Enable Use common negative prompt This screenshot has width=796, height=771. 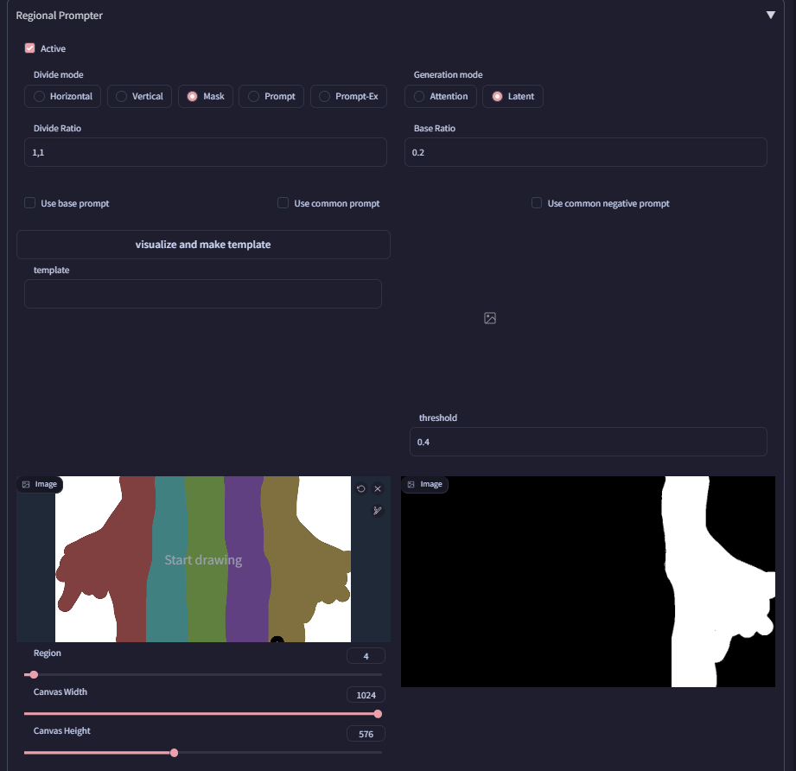point(536,203)
